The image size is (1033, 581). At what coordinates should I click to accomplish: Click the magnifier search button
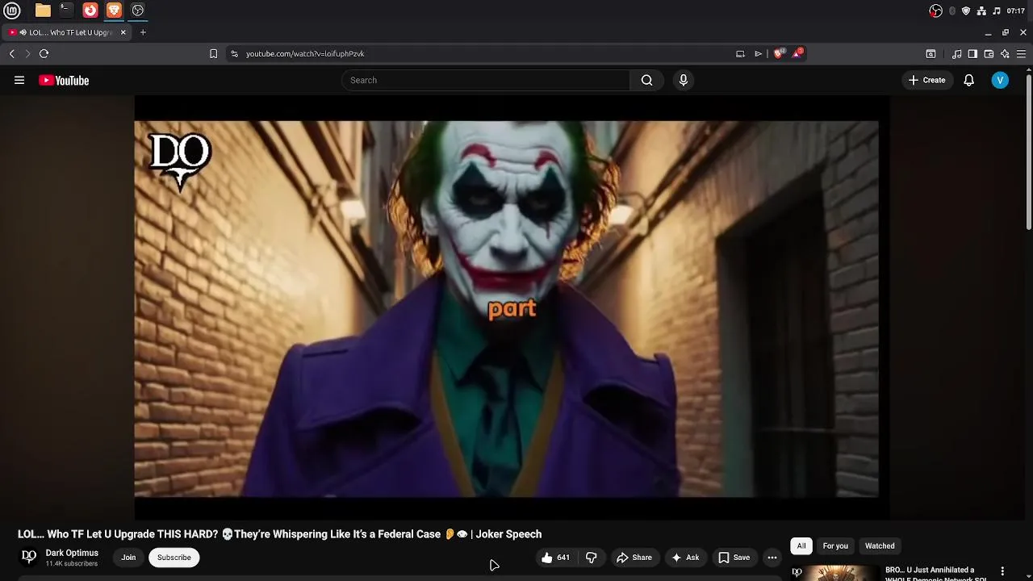tap(646, 80)
